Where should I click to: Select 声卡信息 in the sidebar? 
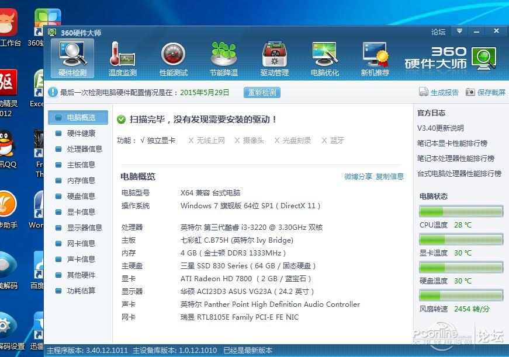pos(78,259)
